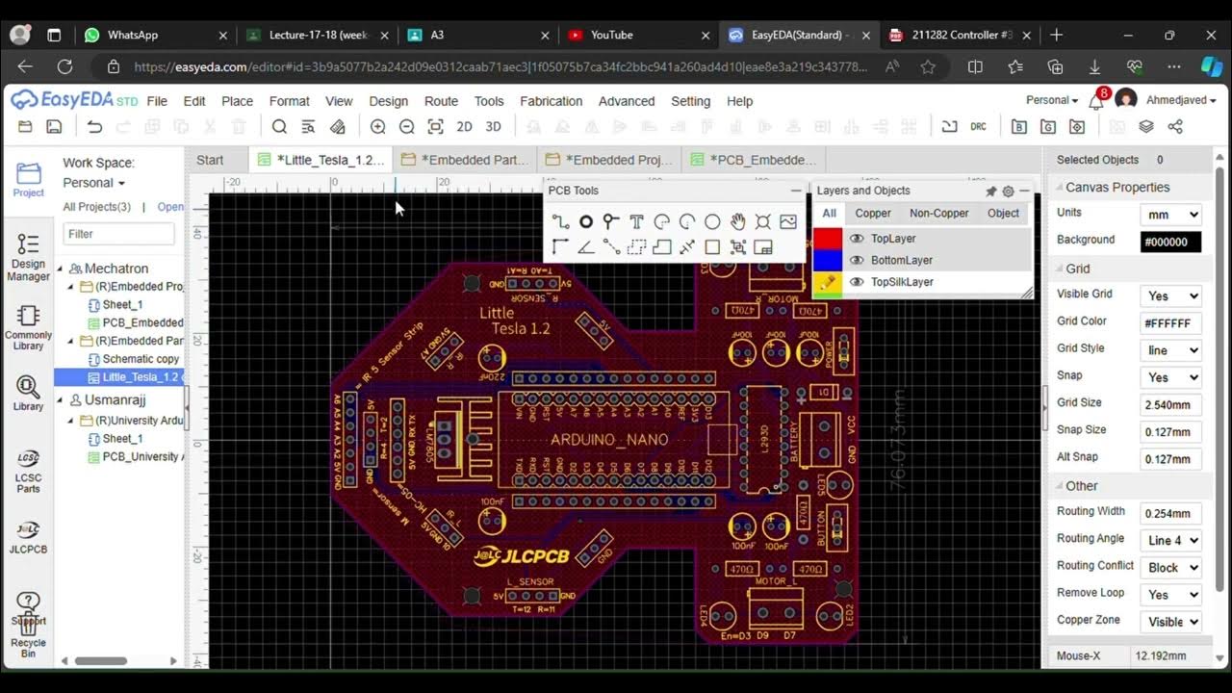Open the Snap dropdown
This screenshot has width=1232, height=693.
[1170, 377]
